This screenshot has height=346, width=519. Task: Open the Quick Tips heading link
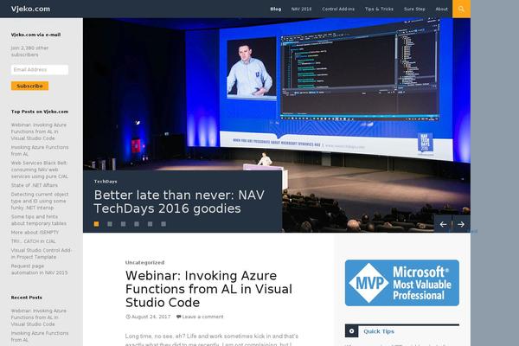(379, 331)
